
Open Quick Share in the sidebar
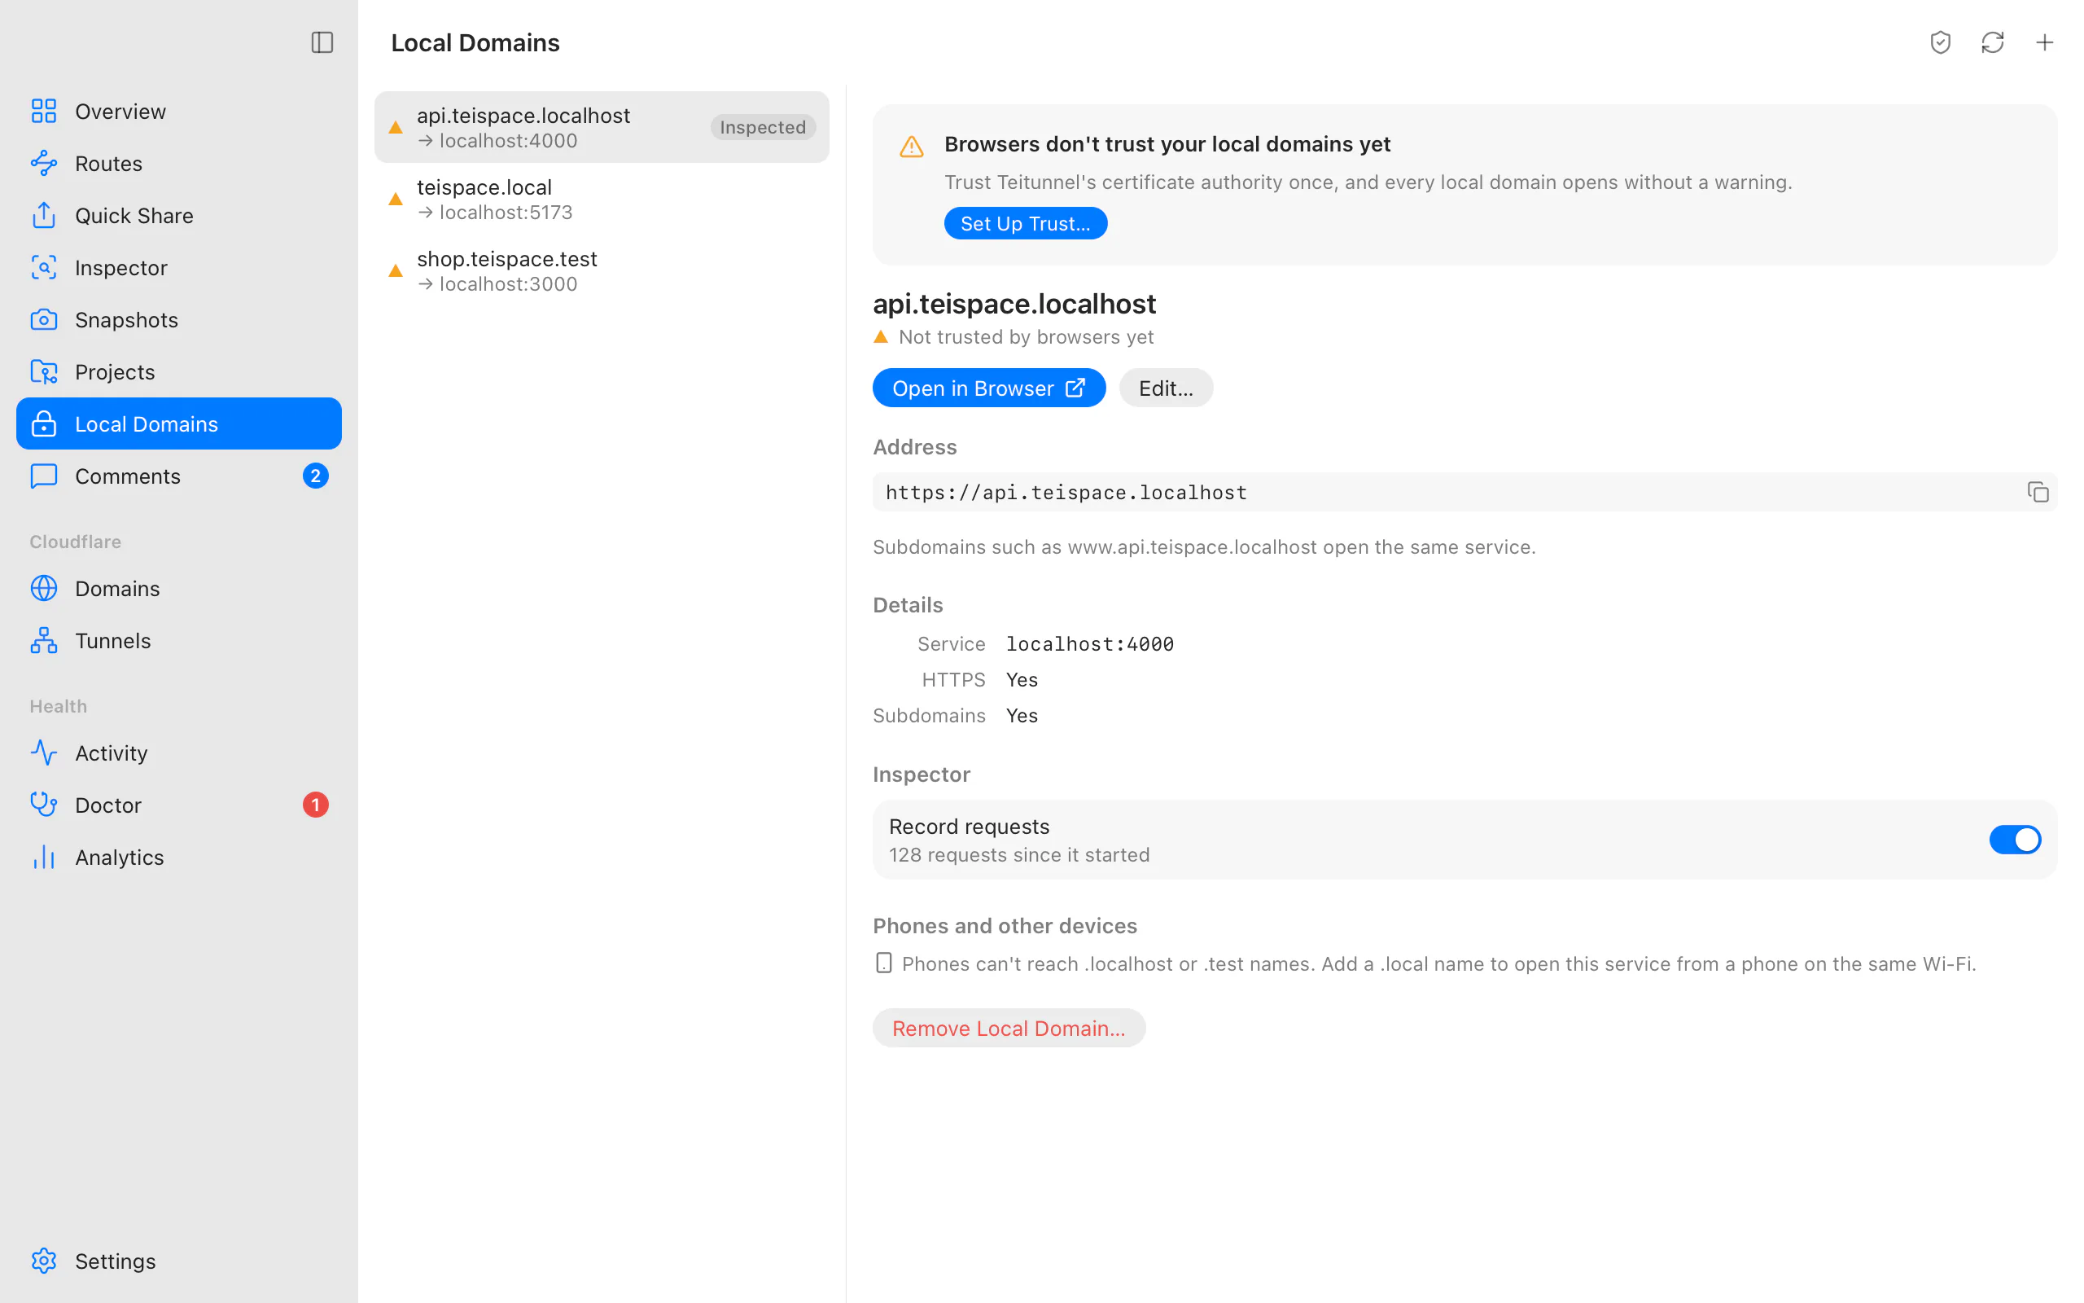(179, 216)
